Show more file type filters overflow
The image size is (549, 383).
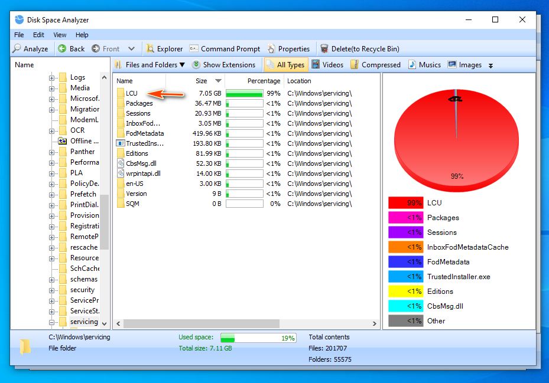[x=490, y=66]
